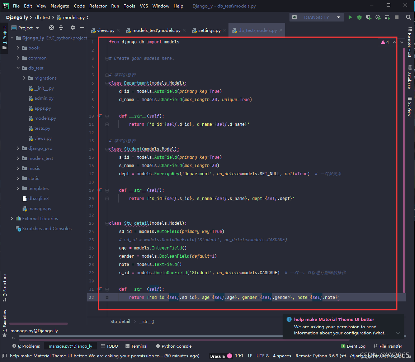Viewport: 415px width, 362px height.
Task: Expand External Libraries node
Action: pos(12,218)
